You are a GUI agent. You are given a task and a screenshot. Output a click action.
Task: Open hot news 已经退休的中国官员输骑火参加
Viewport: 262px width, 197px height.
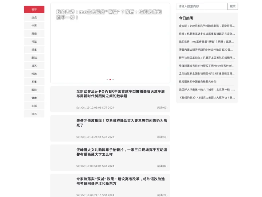click(x=198, y=82)
